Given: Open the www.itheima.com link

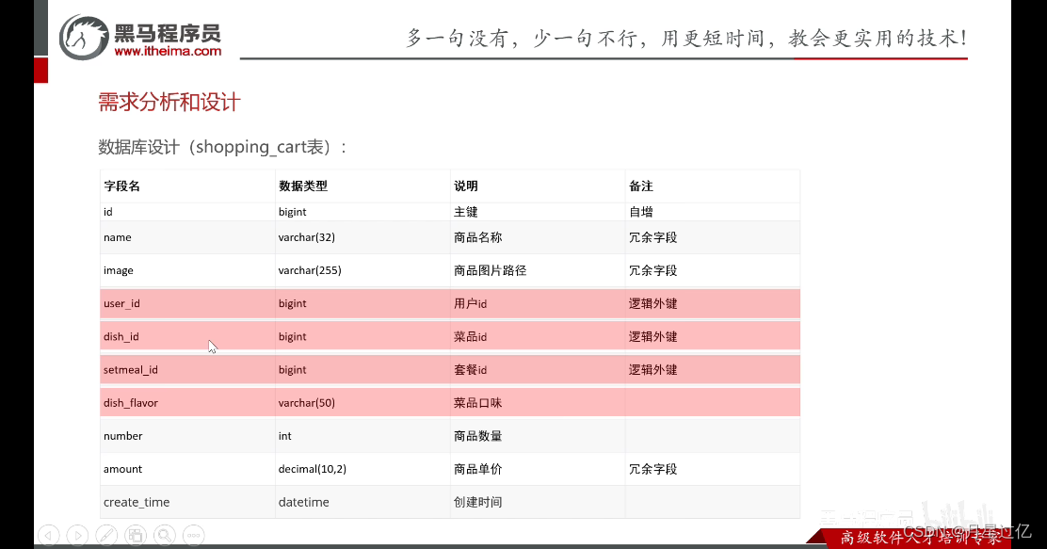Looking at the screenshot, I should coord(168,51).
